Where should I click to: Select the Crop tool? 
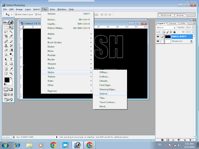tap(6, 36)
